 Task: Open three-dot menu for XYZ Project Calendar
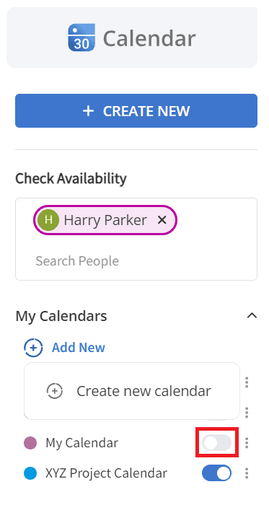point(247,473)
